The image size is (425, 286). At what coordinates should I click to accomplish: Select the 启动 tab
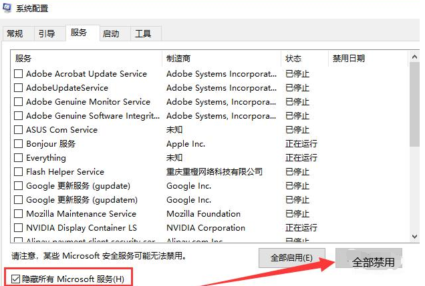(x=111, y=34)
